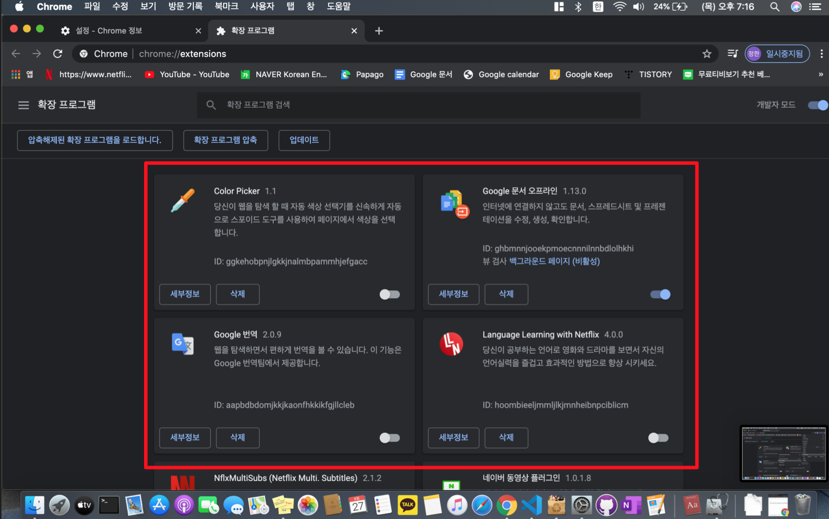
Task: Open App Store from the dock
Action: [x=159, y=505]
